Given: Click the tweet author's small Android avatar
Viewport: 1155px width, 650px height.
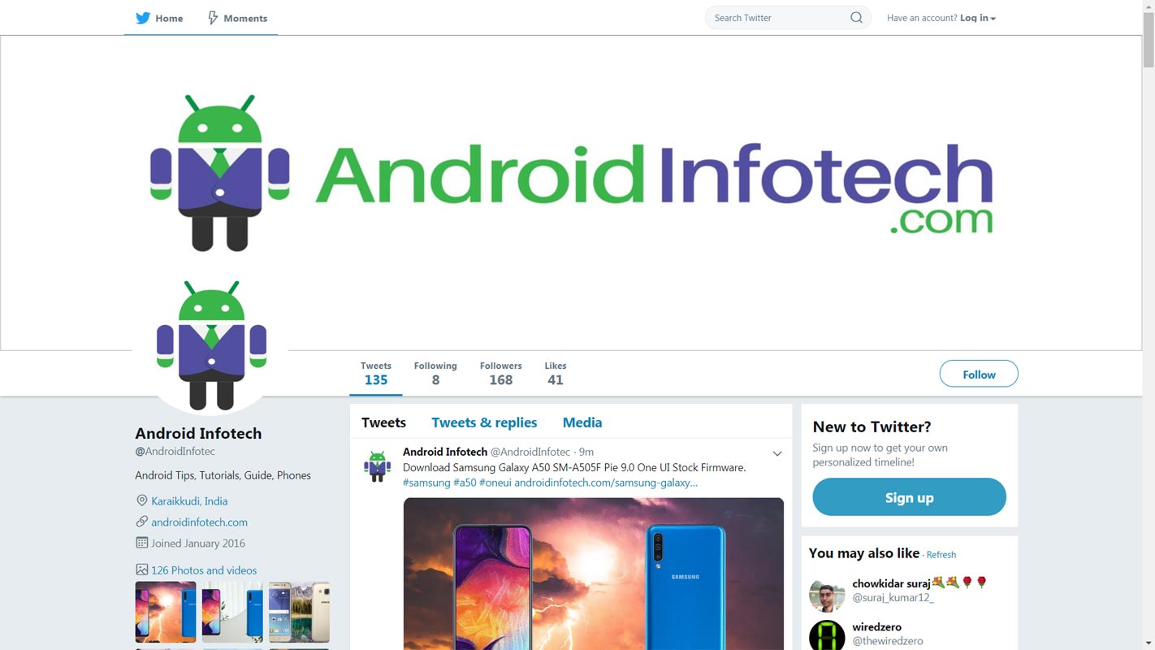Looking at the screenshot, I should pos(377,466).
